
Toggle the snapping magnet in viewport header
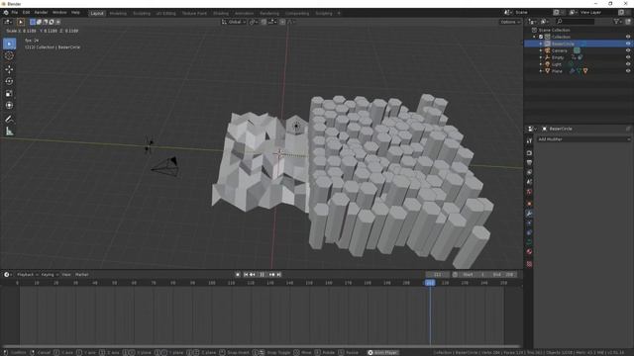tap(264, 22)
